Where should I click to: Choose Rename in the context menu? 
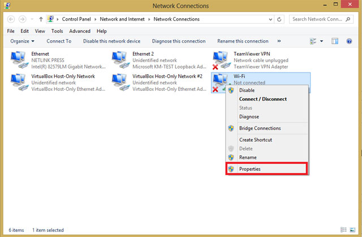point(266,158)
